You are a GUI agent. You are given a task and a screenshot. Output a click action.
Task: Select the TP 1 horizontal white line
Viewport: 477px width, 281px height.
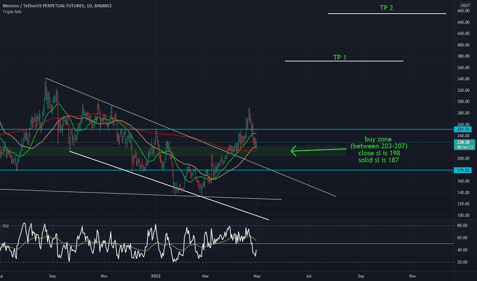coord(344,61)
